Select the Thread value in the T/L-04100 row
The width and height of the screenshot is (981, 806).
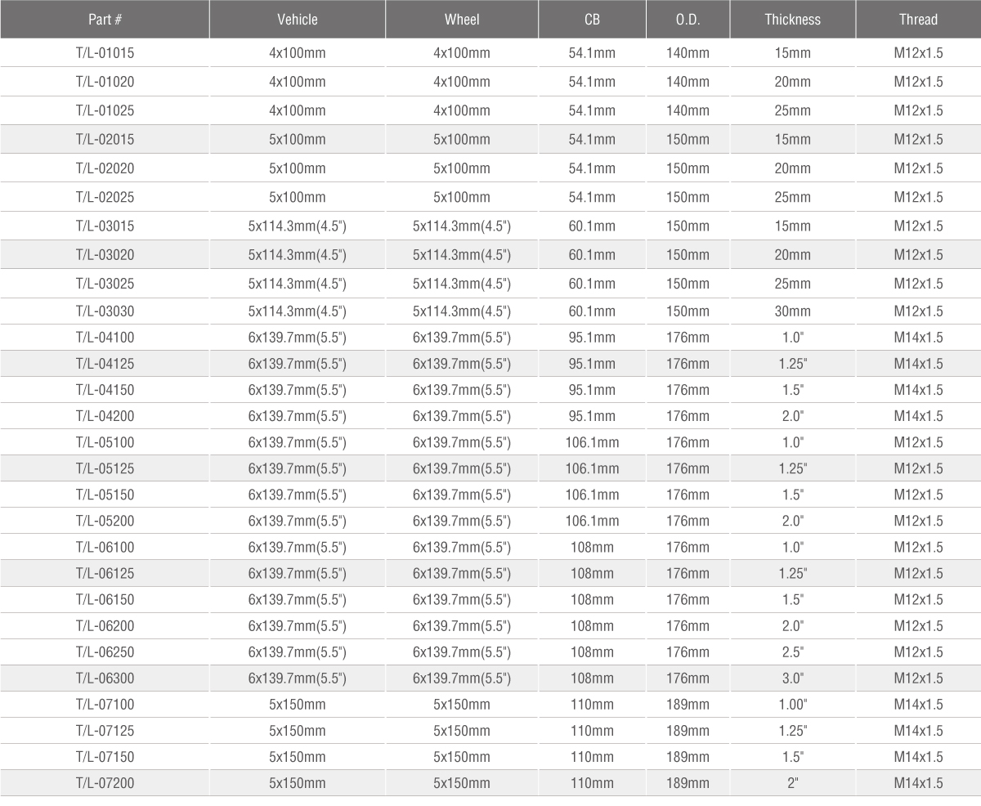coord(918,338)
